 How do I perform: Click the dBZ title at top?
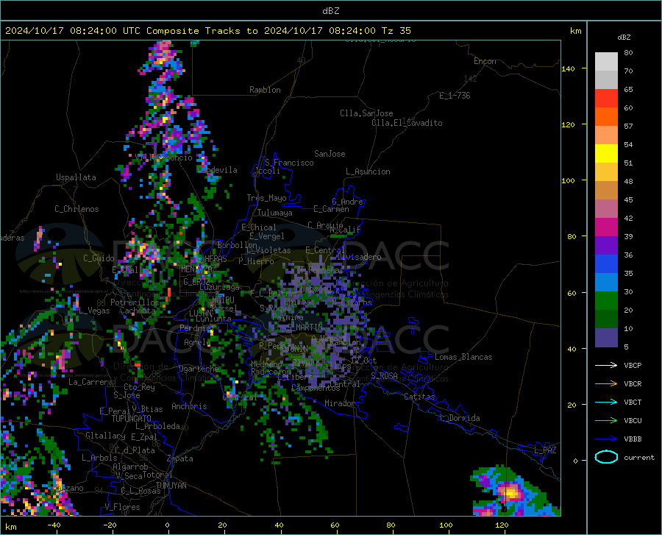click(330, 11)
